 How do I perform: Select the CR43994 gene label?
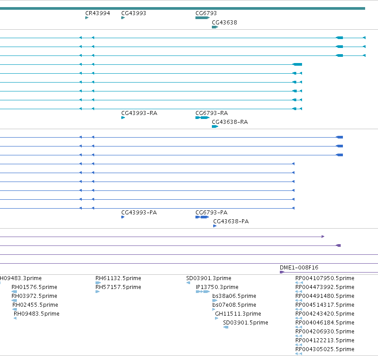click(98, 13)
